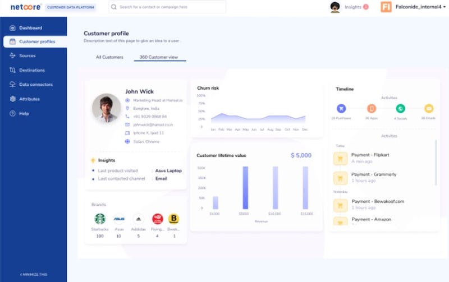Click the Attributes gear icon
The image size is (449, 282).
point(12,99)
